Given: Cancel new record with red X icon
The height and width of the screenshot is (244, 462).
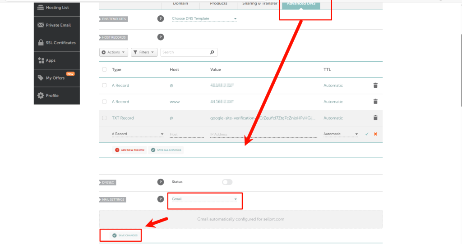Looking at the screenshot, I should pos(375,134).
